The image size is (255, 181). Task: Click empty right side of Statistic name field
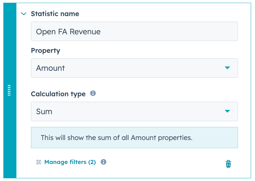click(169, 31)
